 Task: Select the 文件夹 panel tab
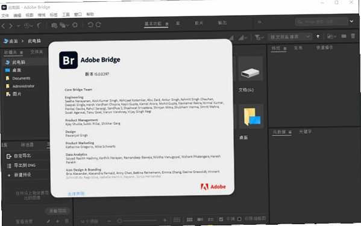[x=37, y=52]
